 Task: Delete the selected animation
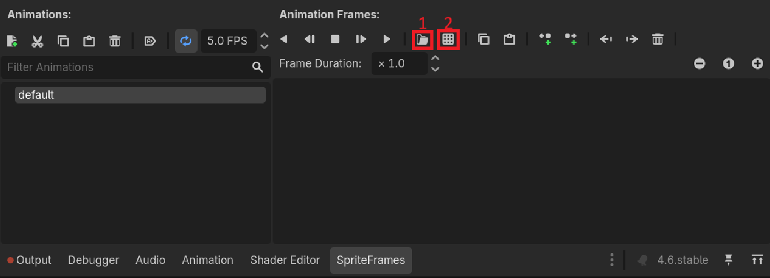(x=114, y=41)
